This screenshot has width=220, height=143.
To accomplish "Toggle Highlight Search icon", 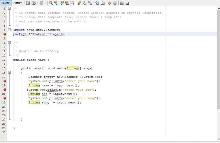I will coord(67,3).
